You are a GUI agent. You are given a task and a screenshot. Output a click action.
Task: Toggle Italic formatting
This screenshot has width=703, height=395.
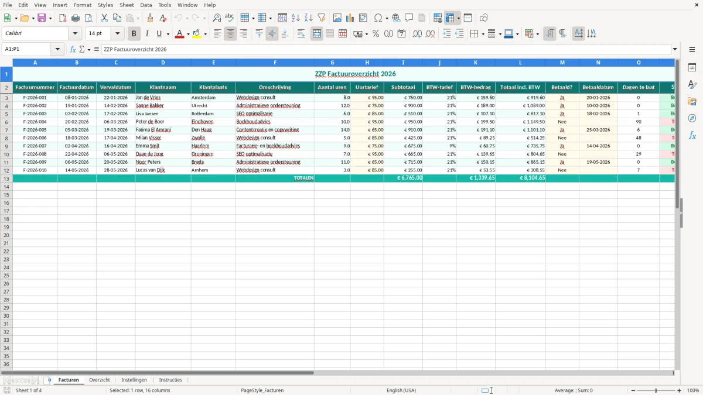point(147,34)
